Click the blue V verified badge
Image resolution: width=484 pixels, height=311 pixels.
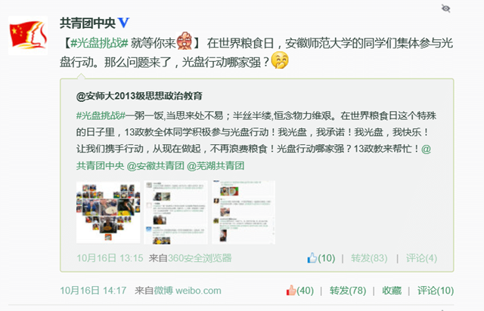pyautogui.click(x=123, y=23)
